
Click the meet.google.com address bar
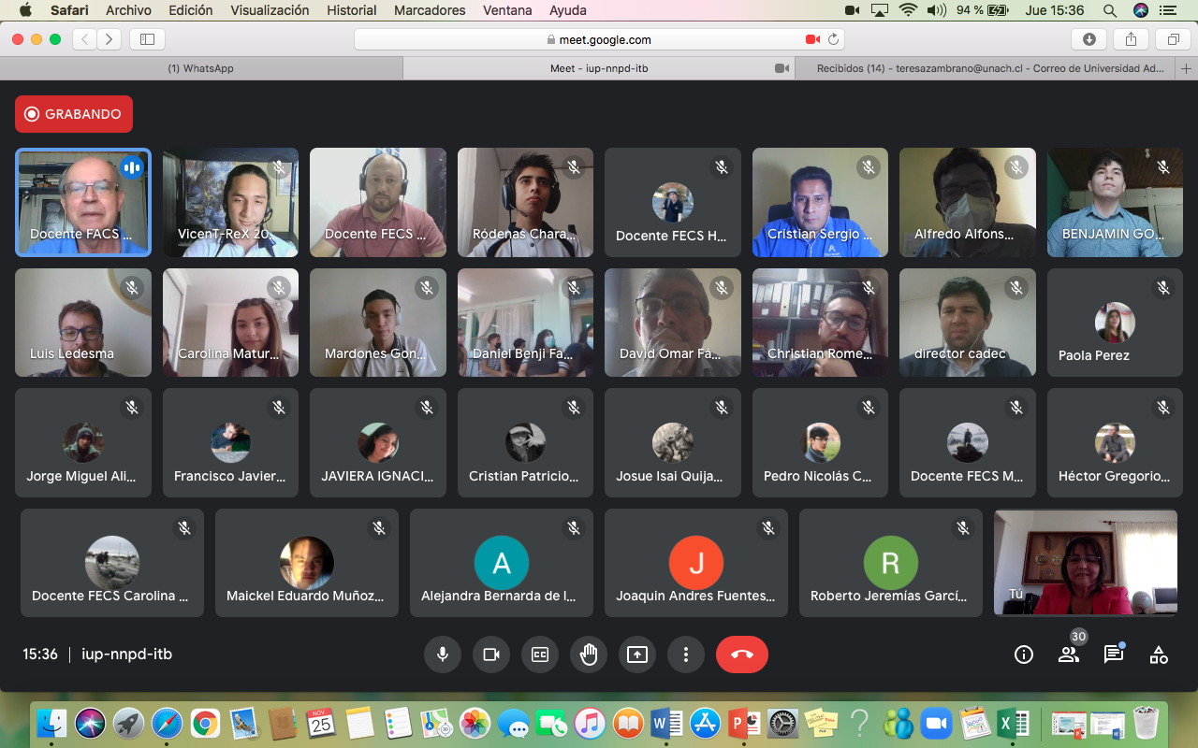599,39
